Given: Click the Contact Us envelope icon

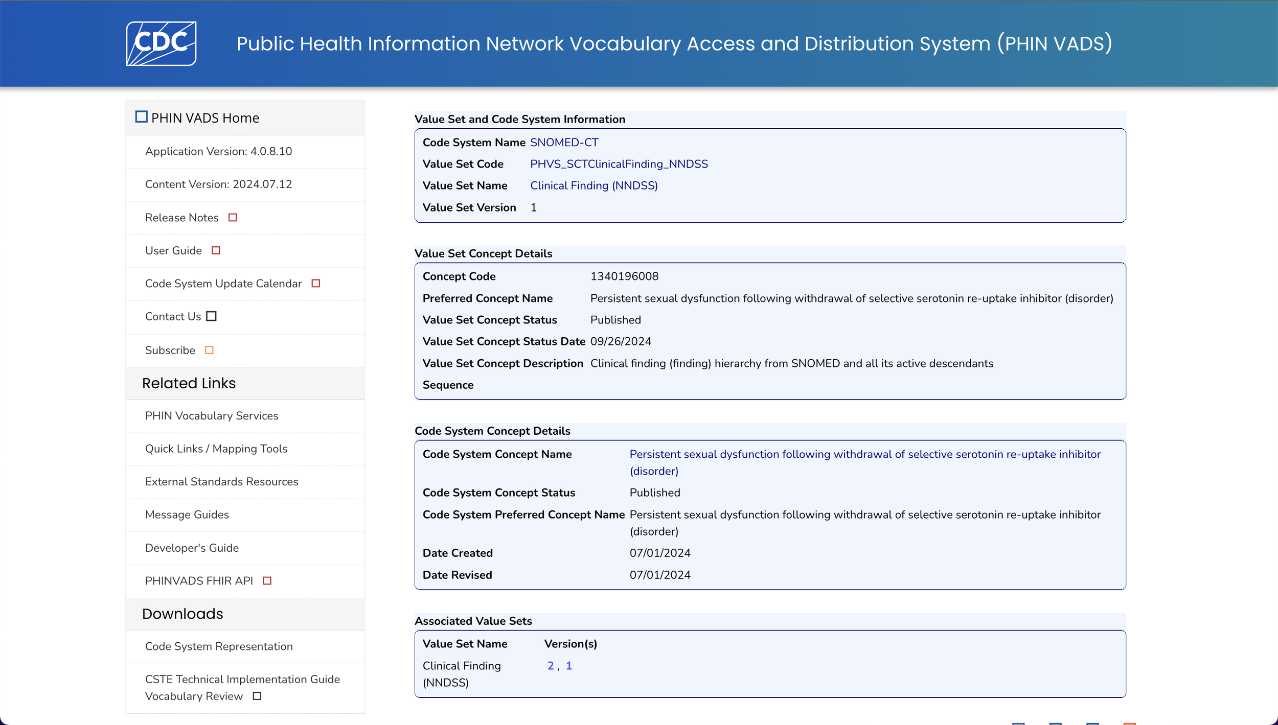Looking at the screenshot, I should [211, 316].
